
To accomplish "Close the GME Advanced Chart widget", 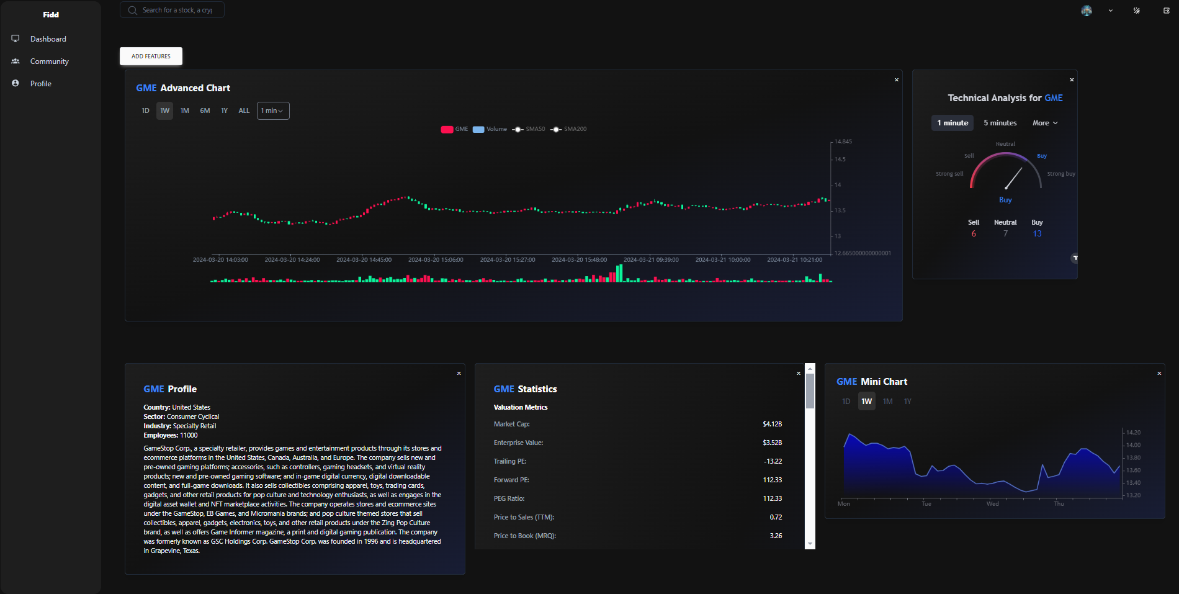I will [897, 80].
